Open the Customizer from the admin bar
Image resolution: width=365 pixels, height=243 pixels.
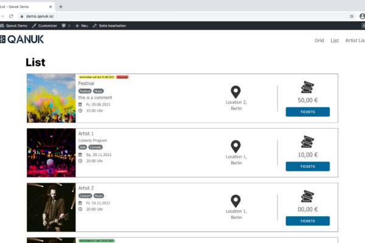[44, 26]
